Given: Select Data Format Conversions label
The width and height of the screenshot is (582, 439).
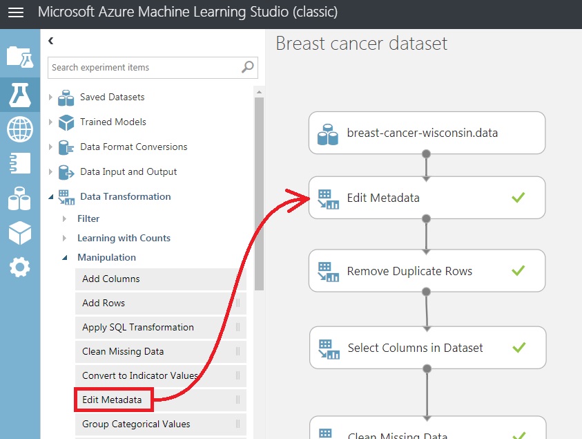Looking at the screenshot, I should [134, 147].
